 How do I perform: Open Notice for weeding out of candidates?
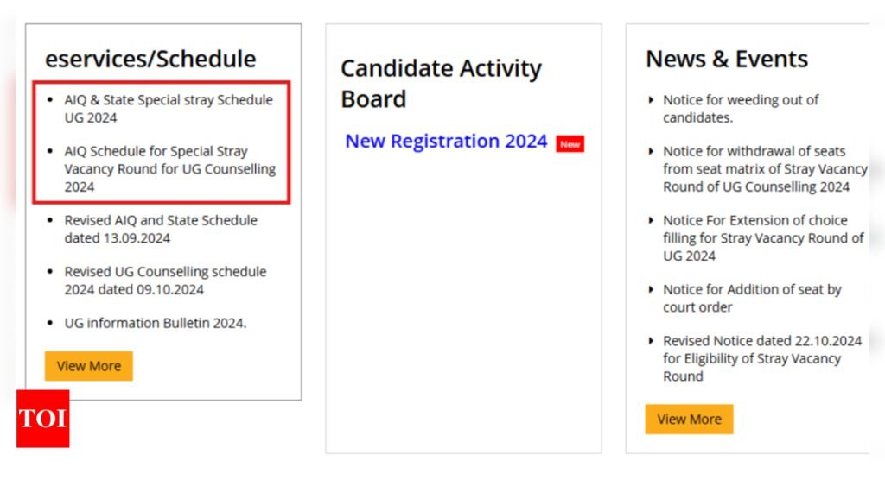(x=741, y=109)
